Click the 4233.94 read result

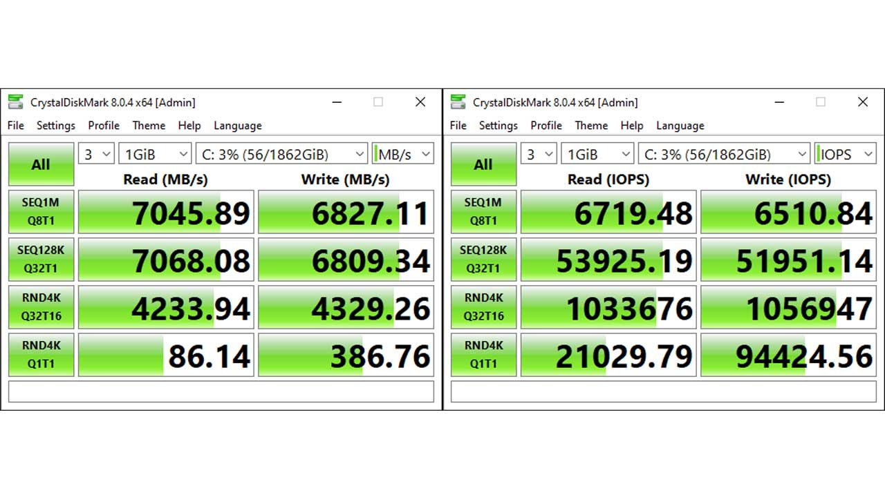click(x=166, y=307)
